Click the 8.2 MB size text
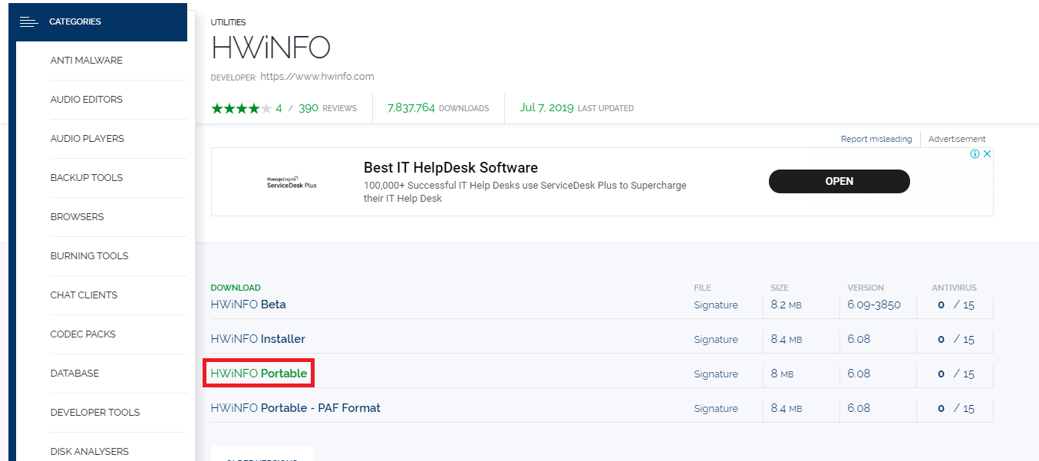 pyautogui.click(x=787, y=305)
